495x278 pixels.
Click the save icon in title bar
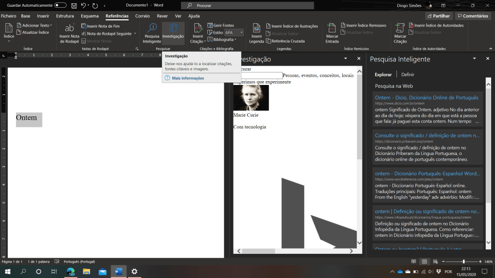click(73, 6)
